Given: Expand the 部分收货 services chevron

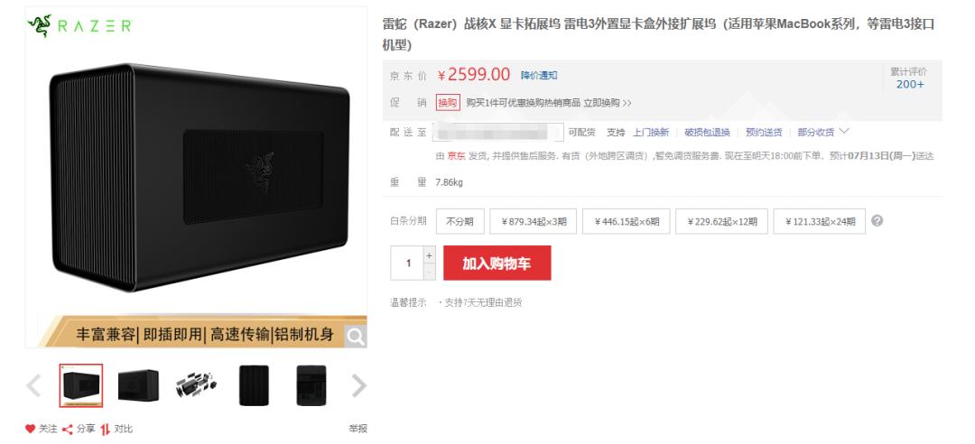Looking at the screenshot, I should tap(844, 131).
